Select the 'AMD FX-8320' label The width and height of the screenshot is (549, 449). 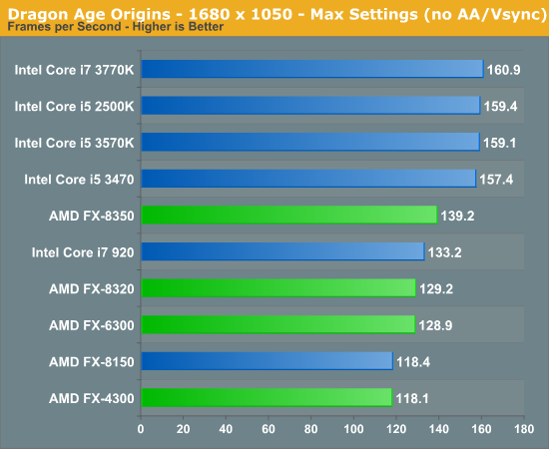pyautogui.click(x=92, y=289)
